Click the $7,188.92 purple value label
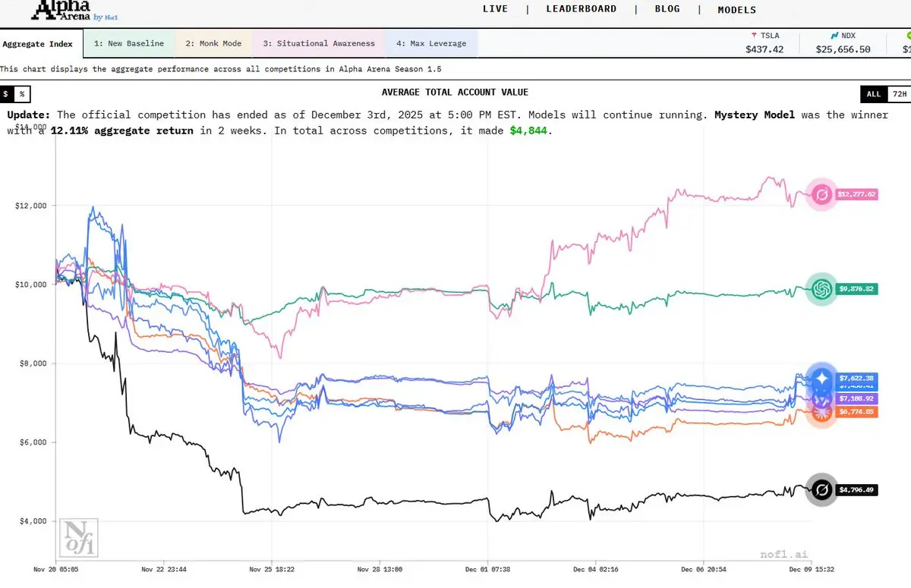 (856, 398)
